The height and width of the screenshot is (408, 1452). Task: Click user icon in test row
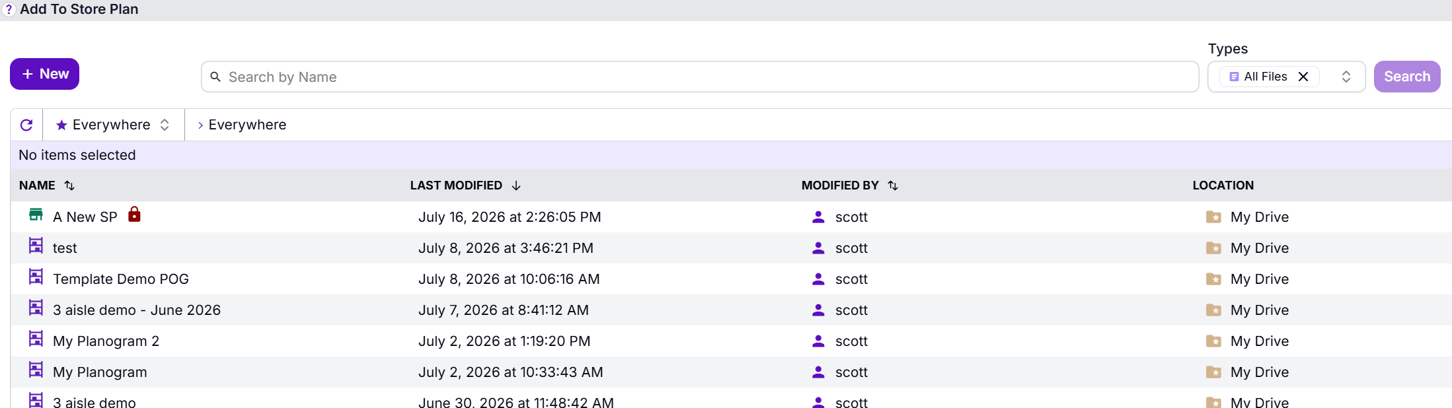click(x=818, y=248)
